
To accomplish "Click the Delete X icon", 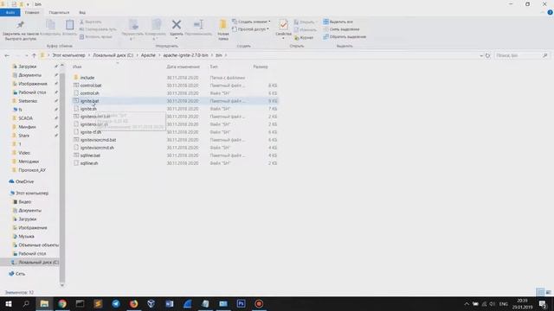I will pyautogui.click(x=177, y=24).
